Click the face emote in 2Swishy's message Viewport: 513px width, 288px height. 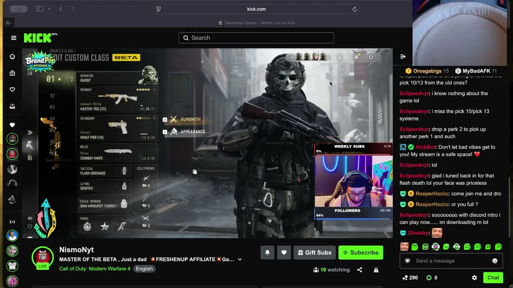pyautogui.click(x=437, y=233)
